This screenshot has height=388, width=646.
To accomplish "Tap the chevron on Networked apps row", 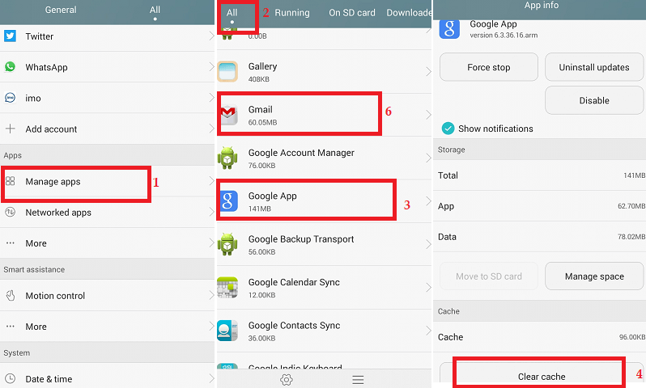I will coord(211,212).
